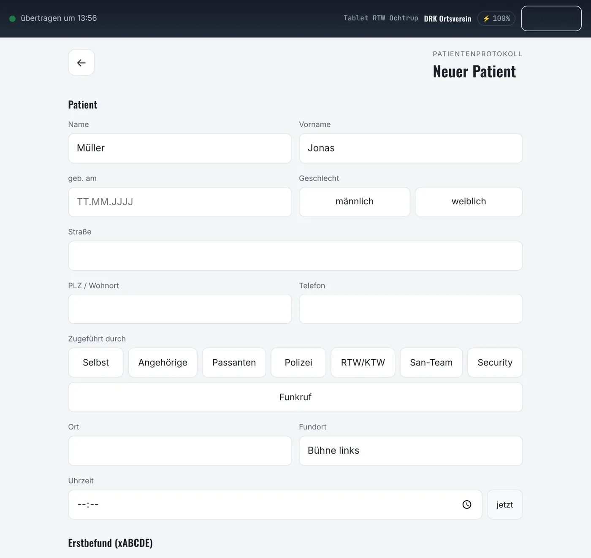Image resolution: width=591 pixels, height=558 pixels.
Task: Click the Uhrzeit time input
Action: (275, 504)
